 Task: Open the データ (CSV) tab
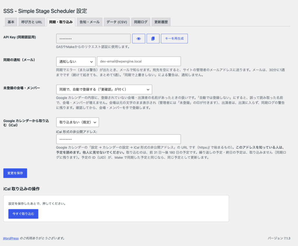(117, 22)
